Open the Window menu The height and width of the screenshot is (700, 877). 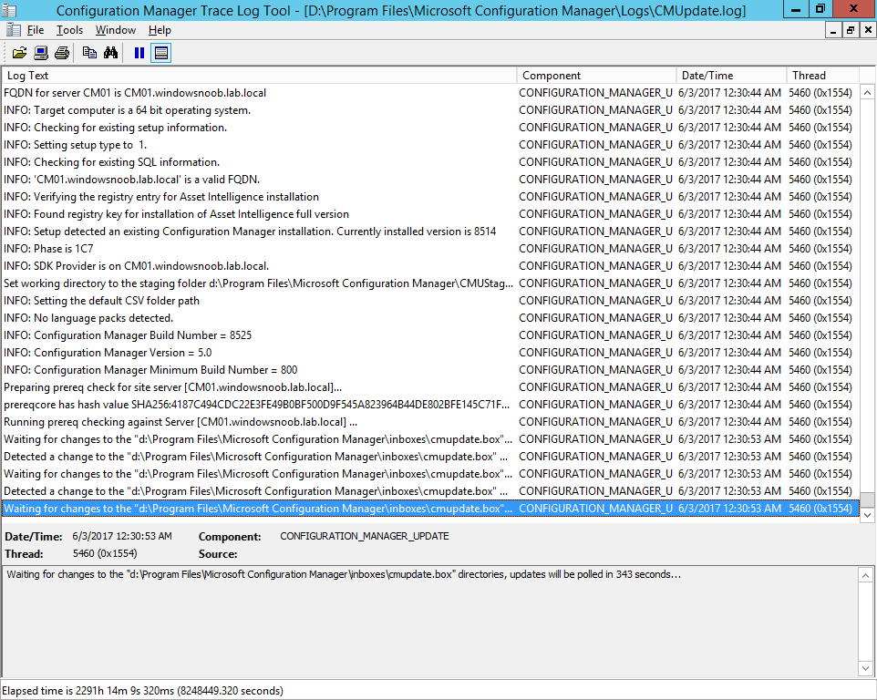click(x=115, y=30)
